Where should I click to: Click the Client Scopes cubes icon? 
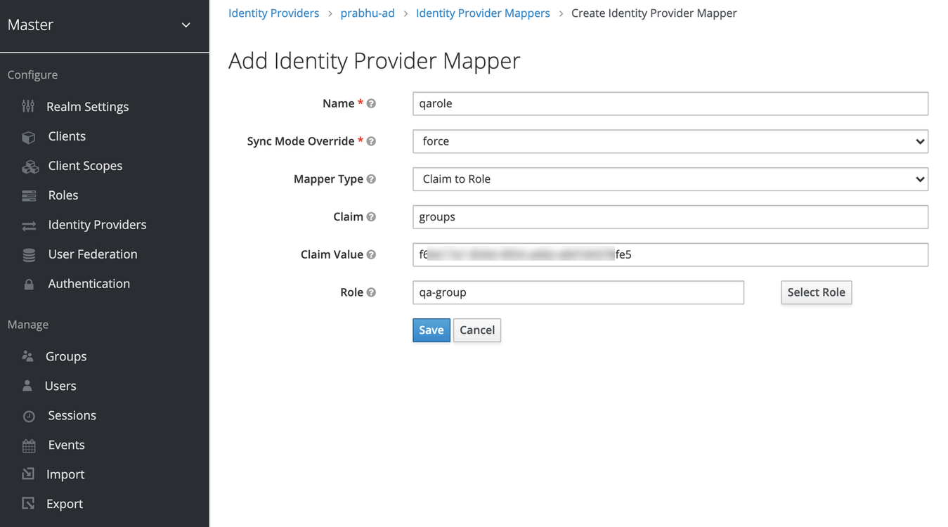pyautogui.click(x=30, y=167)
